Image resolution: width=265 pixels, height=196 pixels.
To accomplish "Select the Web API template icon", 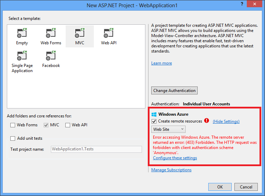I will click(109, 33).
